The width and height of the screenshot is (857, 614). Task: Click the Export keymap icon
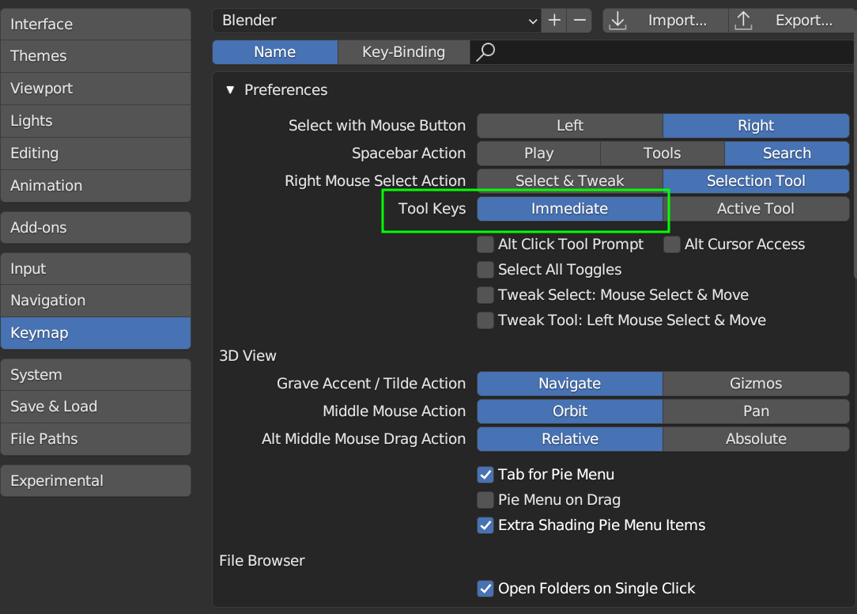click(743, 20)
